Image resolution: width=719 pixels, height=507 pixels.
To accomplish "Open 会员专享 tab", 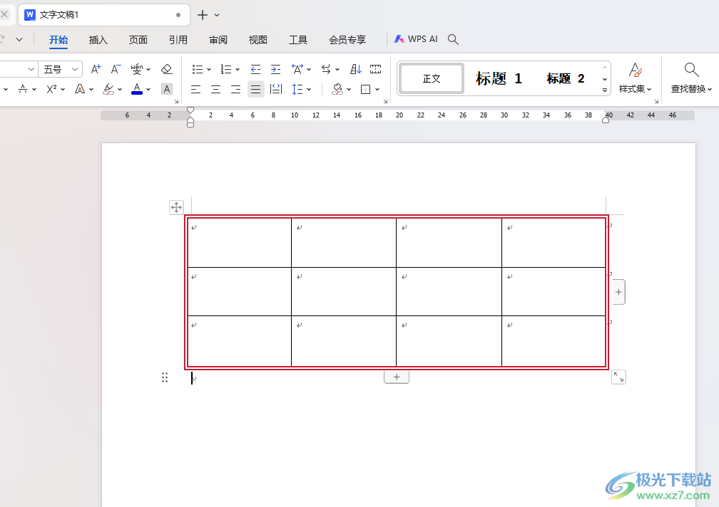I will 347,40.
